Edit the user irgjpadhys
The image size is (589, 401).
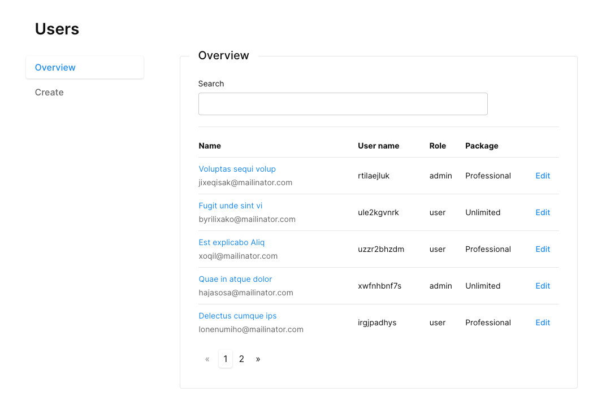pyautogui.click(x=542, y=322)
